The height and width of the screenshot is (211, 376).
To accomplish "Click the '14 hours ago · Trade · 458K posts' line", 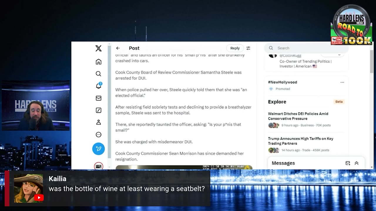I will 305,150.
